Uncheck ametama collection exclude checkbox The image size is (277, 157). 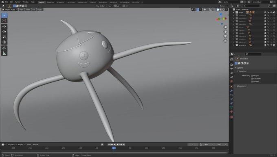265,45
